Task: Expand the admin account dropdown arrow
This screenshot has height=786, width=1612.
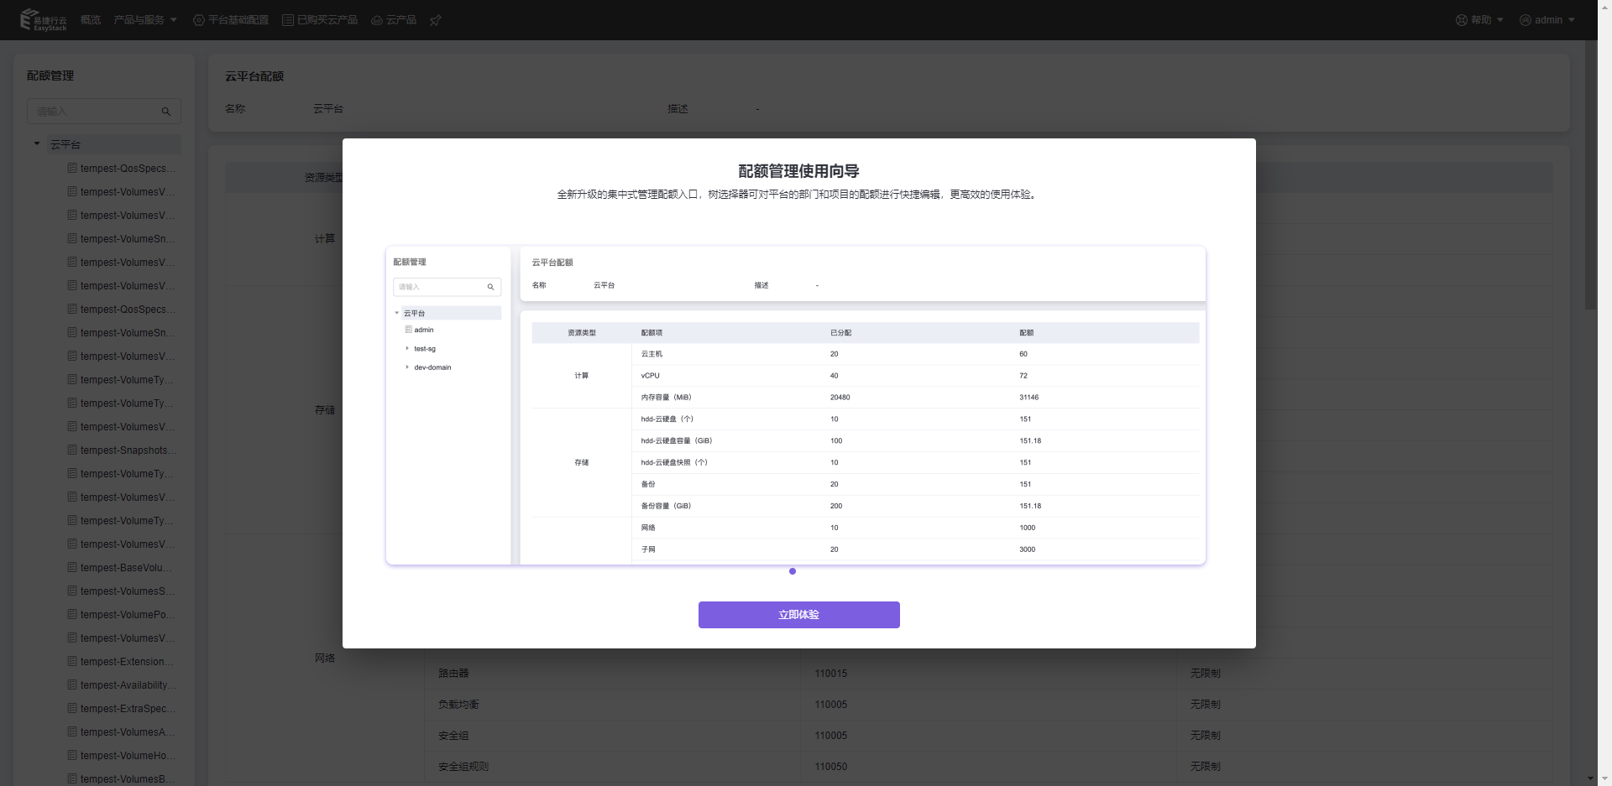Action: [1572, 20]
